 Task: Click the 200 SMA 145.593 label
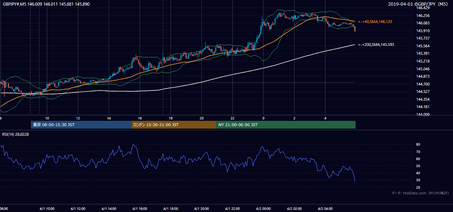376,45
